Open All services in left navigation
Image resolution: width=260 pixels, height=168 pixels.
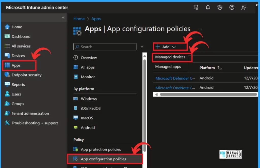pos(21,46)
